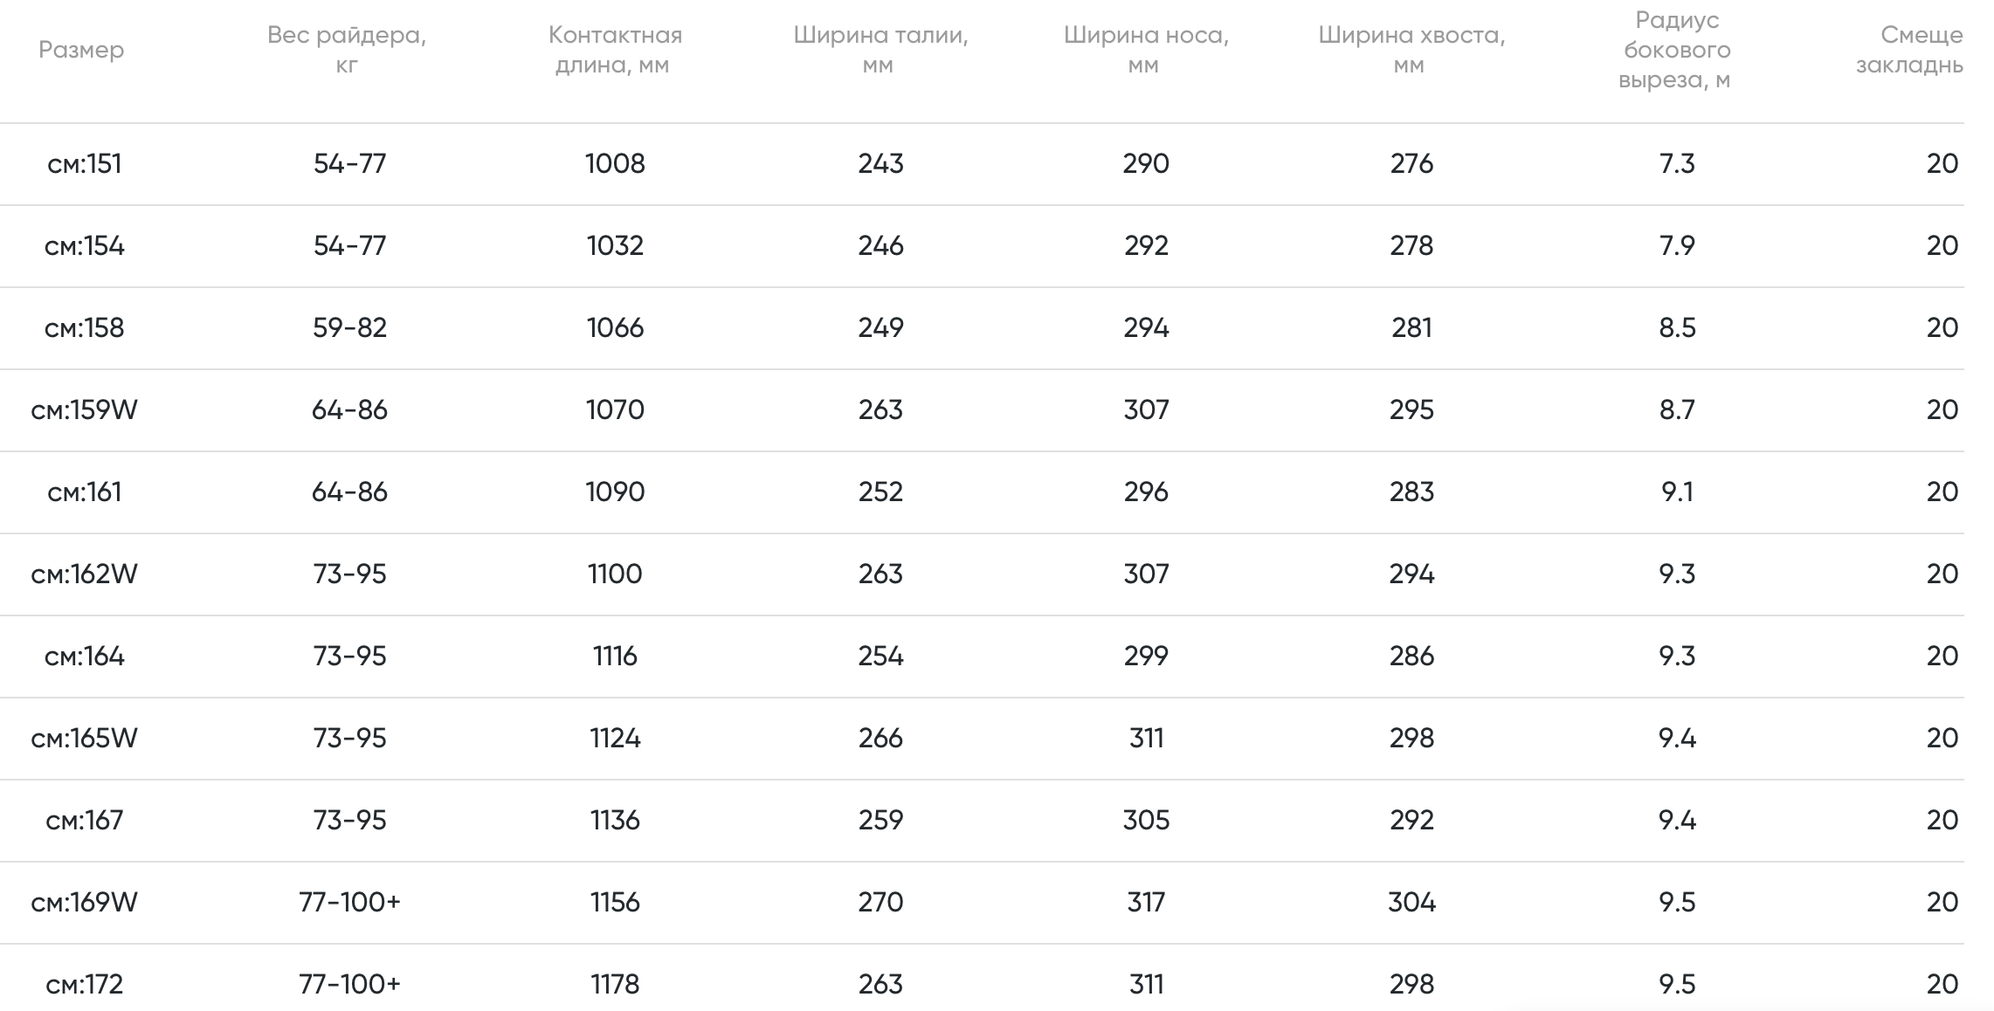Click nose width value 317
Screen dimensions: 1994x1011
pos(1146,903)
